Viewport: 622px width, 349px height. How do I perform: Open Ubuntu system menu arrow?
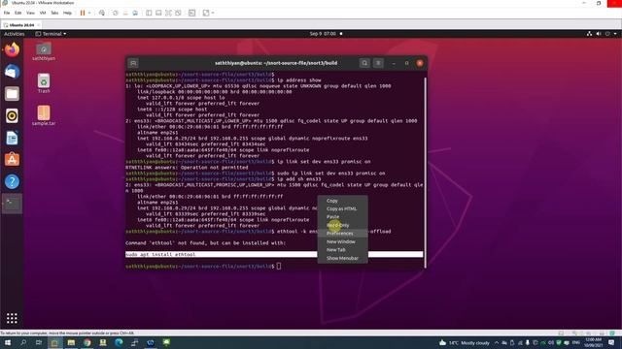tap(615, 34)
